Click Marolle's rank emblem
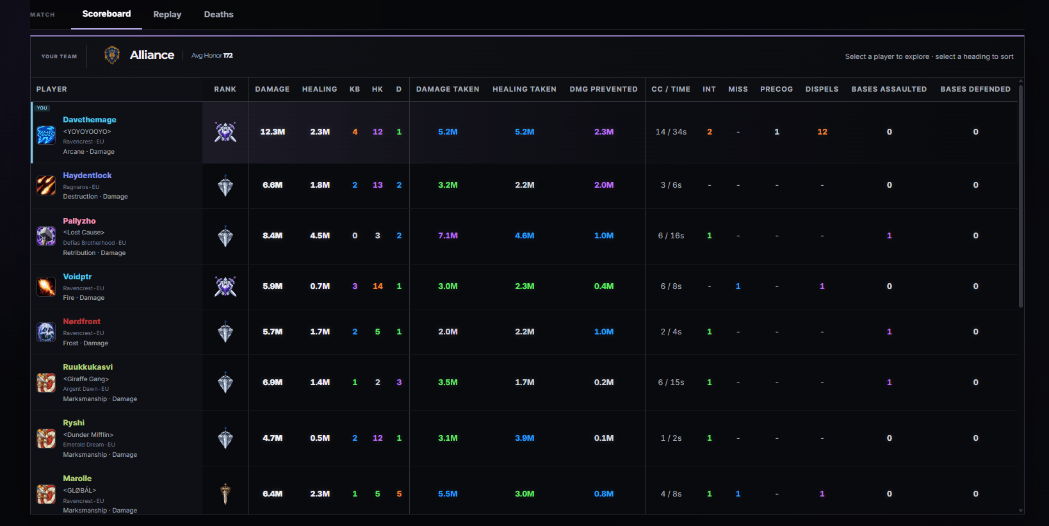Screen dimensions: 1049x526 [225, 494]
